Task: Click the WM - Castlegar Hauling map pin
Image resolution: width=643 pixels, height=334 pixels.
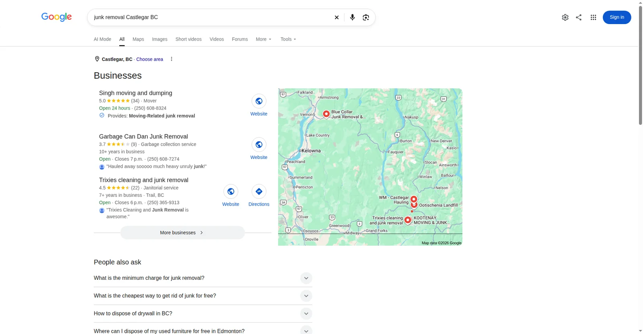Action: [x=414, y=199]
